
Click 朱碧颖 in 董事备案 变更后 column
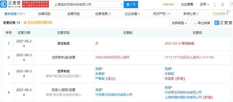click(169, 74)
